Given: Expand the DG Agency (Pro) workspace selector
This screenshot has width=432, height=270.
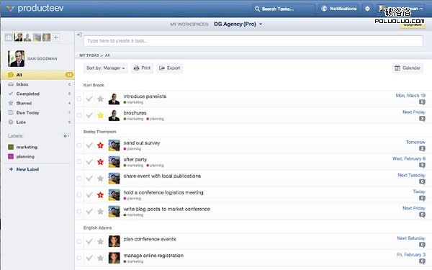Looking at the screenshot, I should [x=238, y=24].
